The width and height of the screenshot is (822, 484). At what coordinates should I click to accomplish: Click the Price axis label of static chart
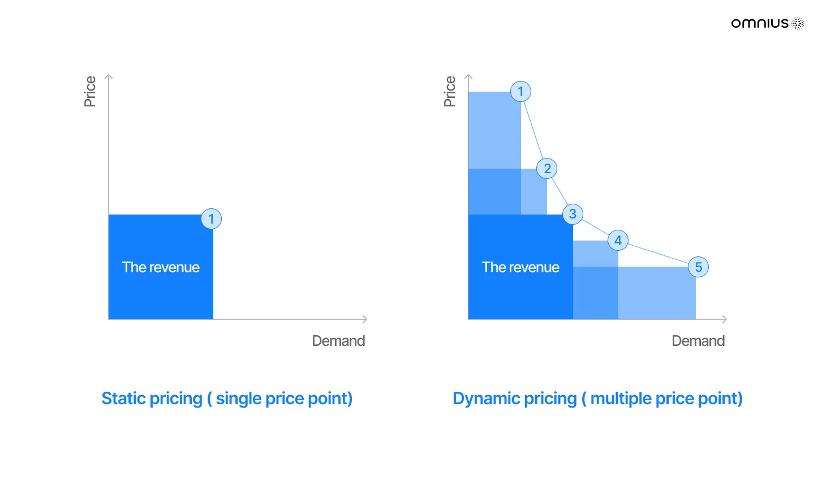tap(90, 91)
